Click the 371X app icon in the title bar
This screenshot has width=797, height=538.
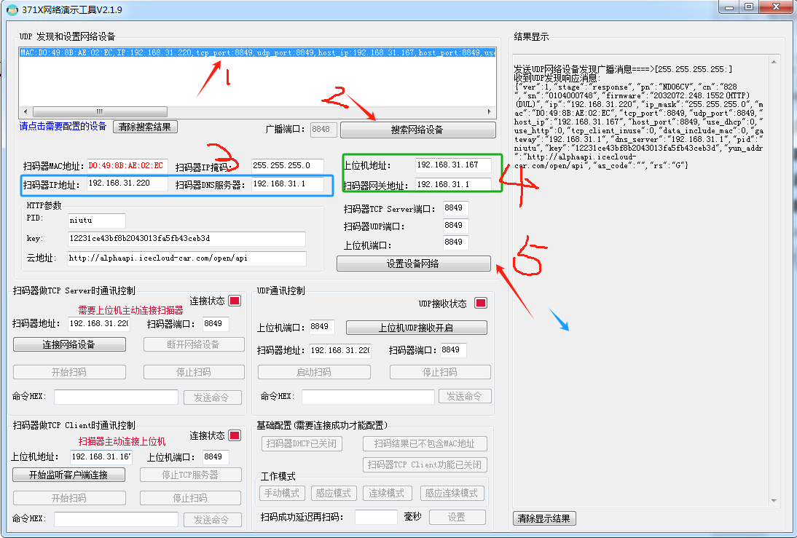[x=12, y=9]
